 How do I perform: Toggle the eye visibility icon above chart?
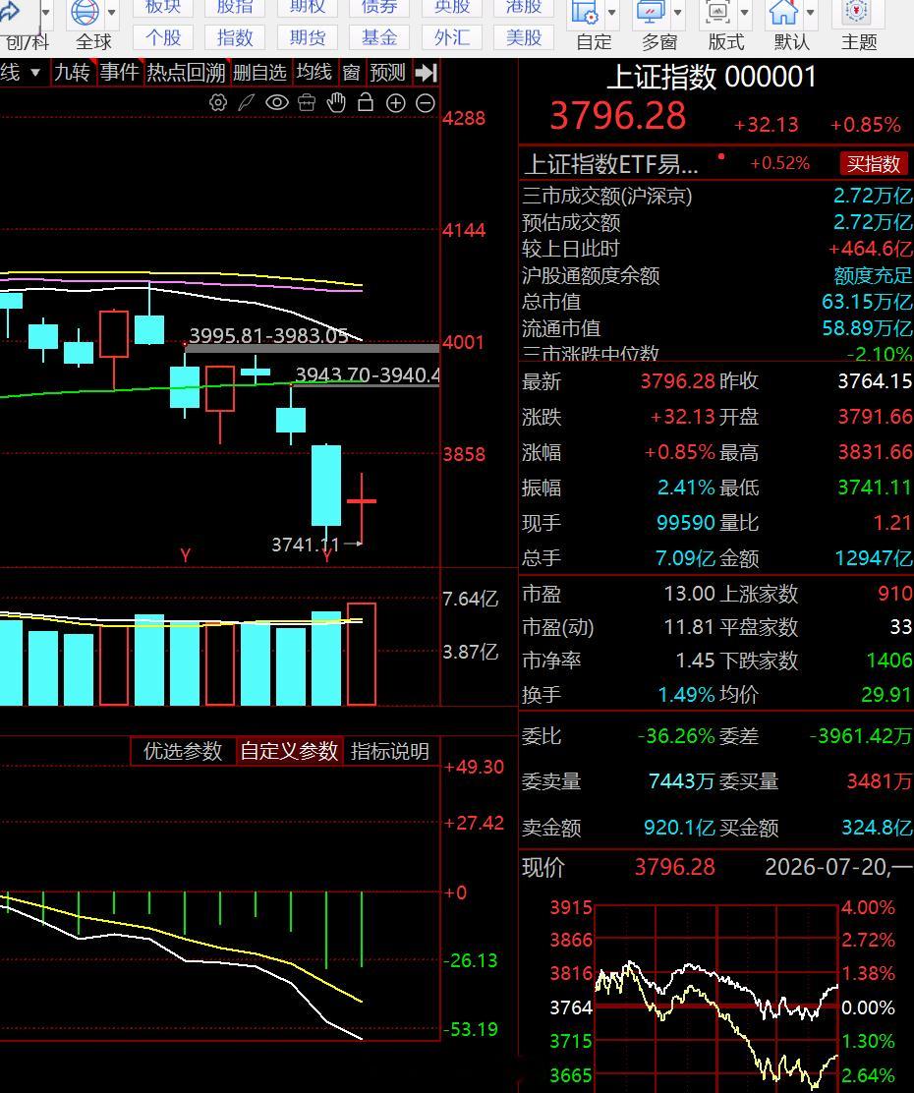click(277, 103)
